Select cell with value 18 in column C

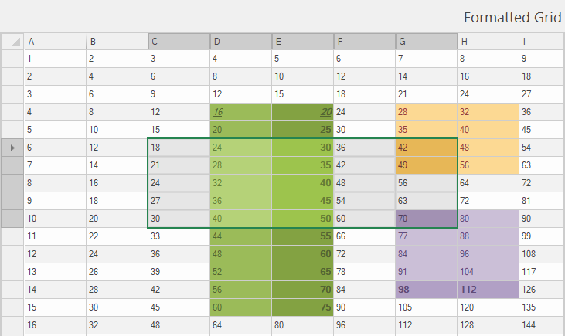coord(179,147)
